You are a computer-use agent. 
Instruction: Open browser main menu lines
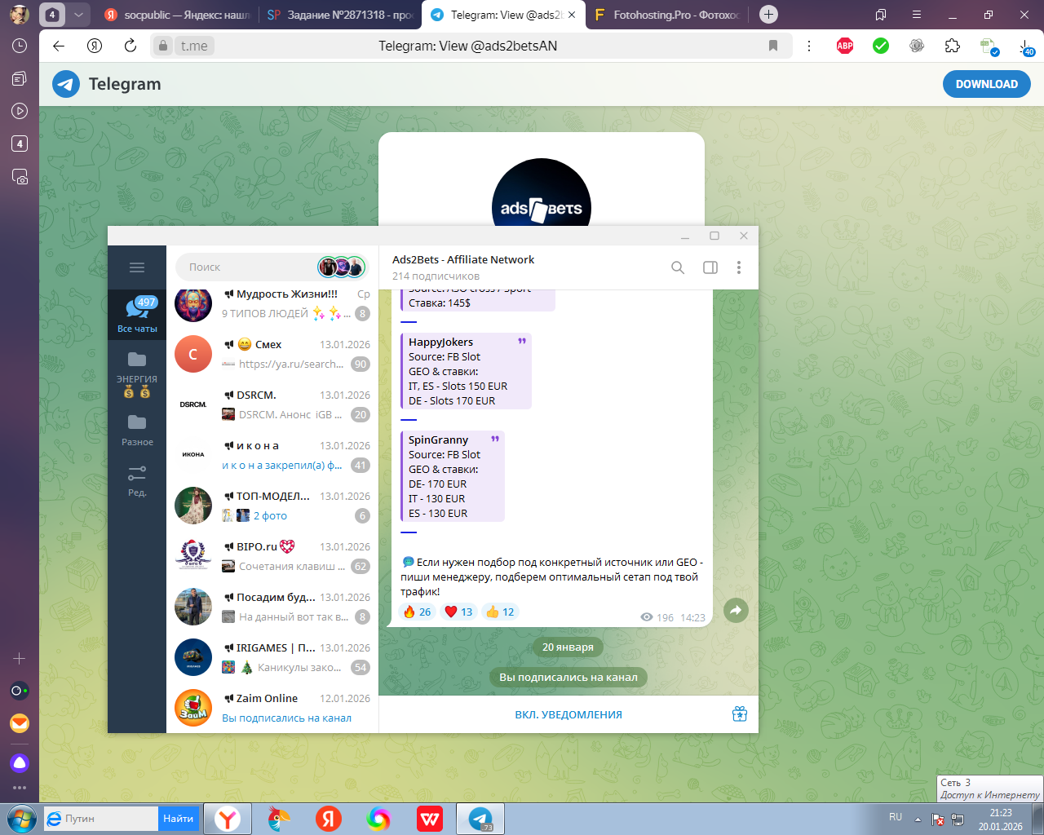917,15
